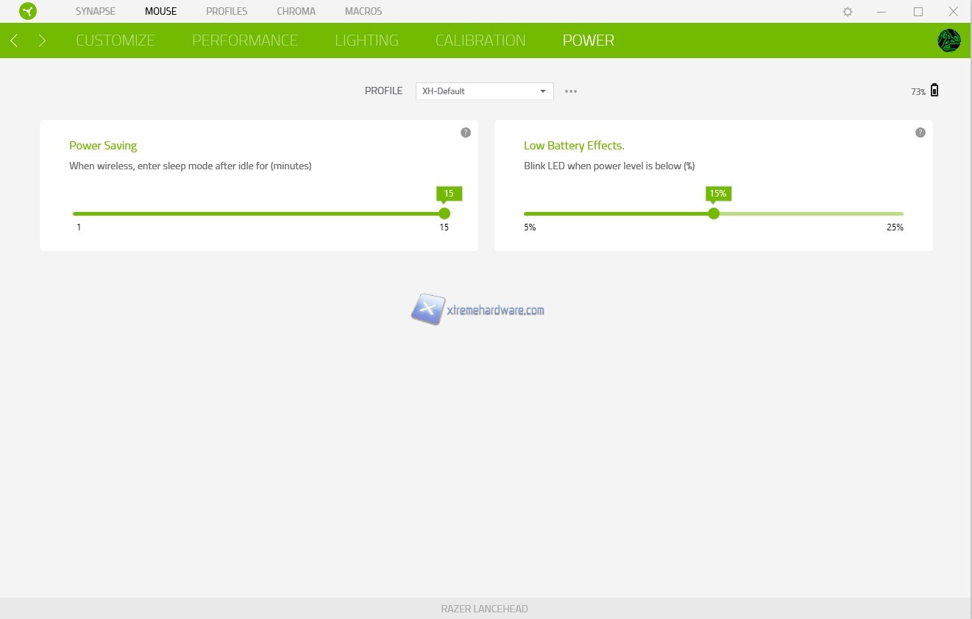The width and height of the screenshot is (972, 619).
Task: Click the forward navigation arrow
Action: [x=42, y=40]
